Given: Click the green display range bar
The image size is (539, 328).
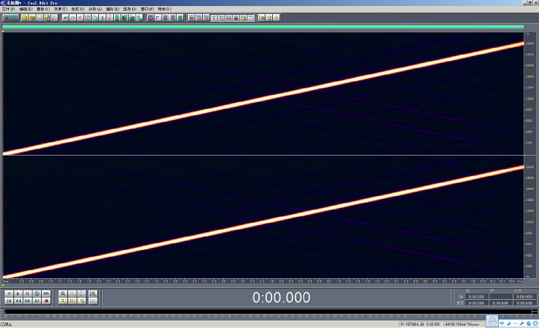Looking at the screenshot, I should [x=263, y=26].
